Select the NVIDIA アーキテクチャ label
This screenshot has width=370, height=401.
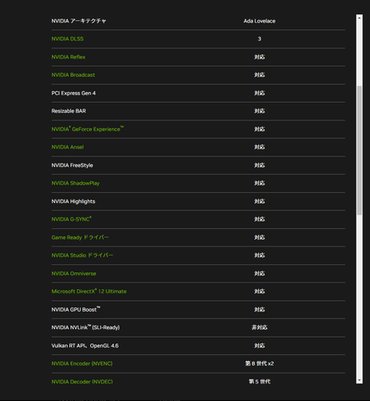pos(79,21)
